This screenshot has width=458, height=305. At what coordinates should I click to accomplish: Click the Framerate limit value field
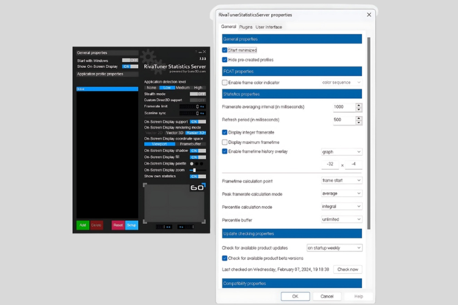coord(187,107)
